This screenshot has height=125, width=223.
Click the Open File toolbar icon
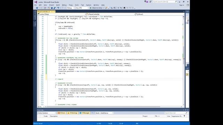(x=49, y=8)
